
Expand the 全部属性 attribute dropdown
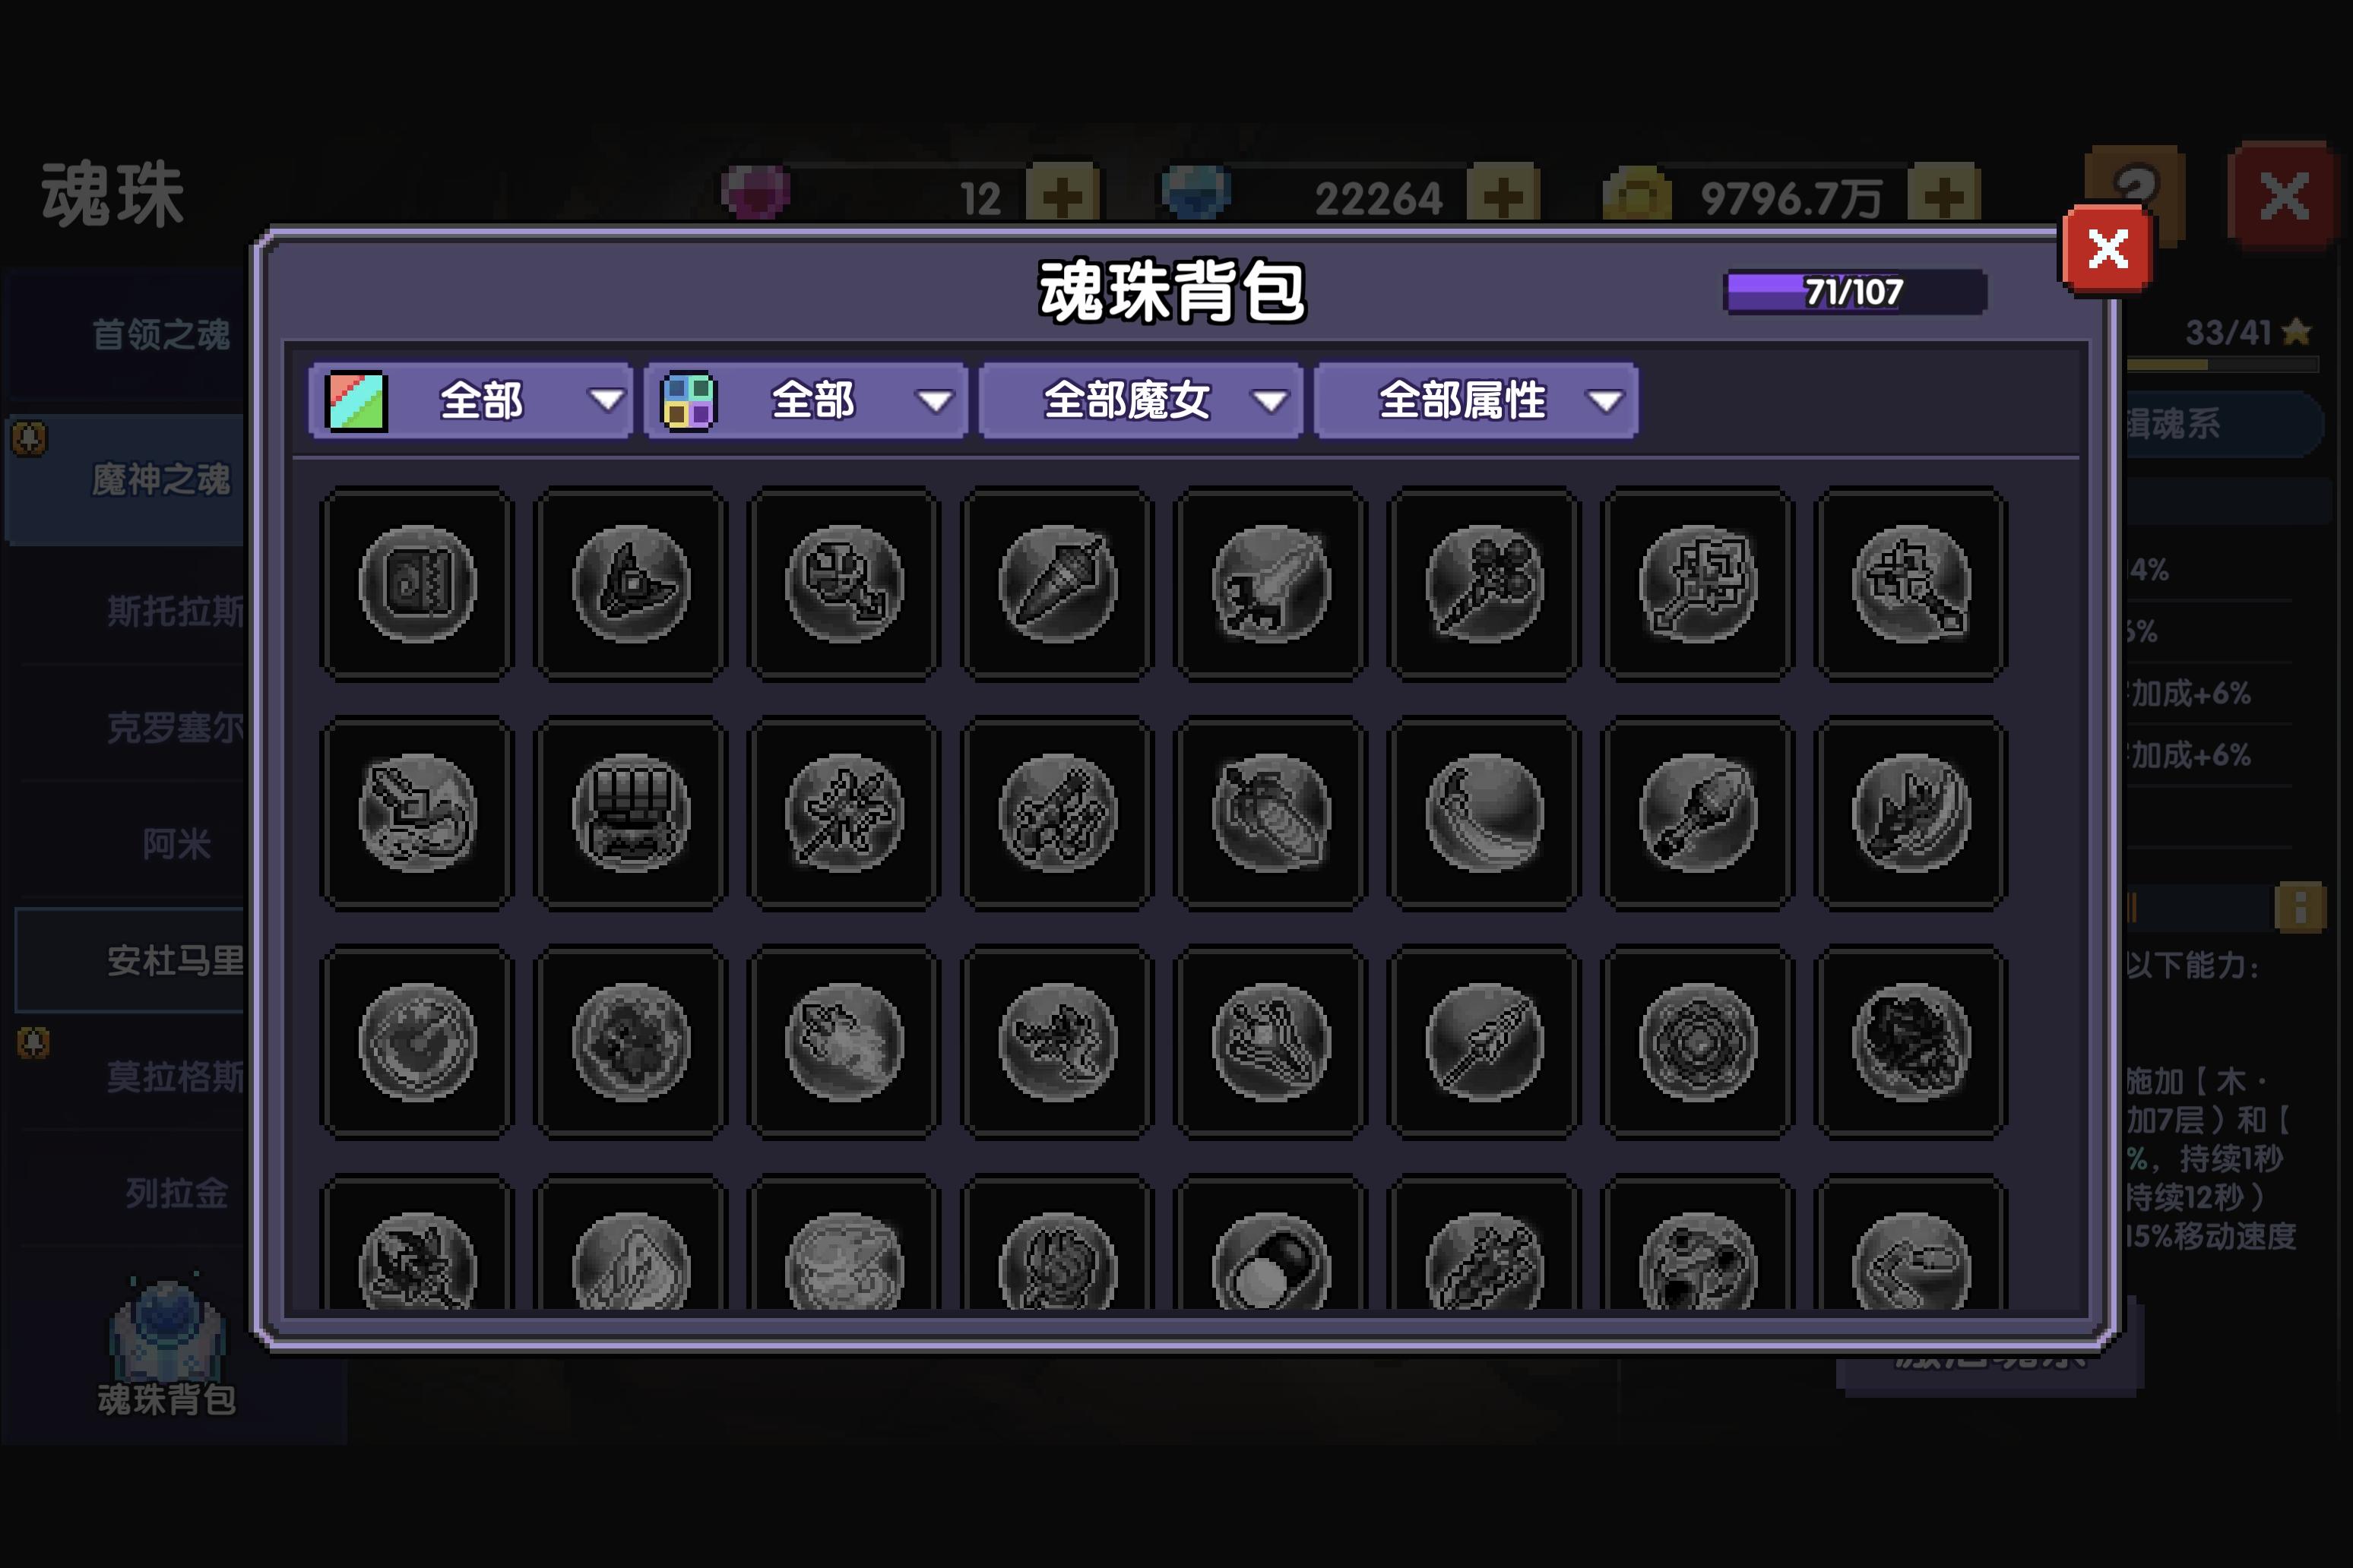[1477, 401]
